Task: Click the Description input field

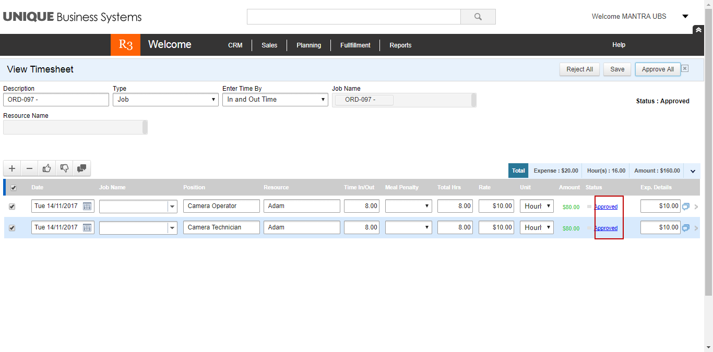Action: pos(56,99)
